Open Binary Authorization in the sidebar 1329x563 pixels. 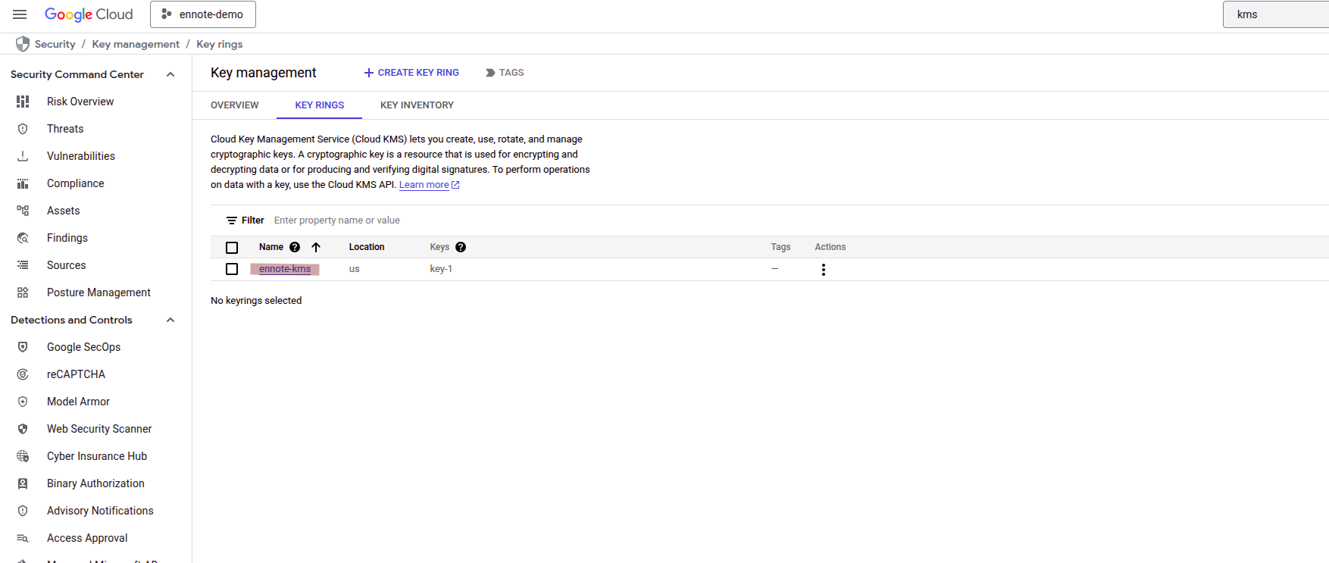[x=95, y=483]
